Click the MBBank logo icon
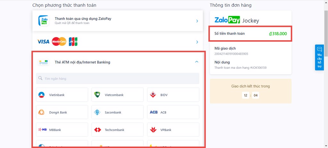The height and width of the screenshot is (148, 328). pos(43,130)
